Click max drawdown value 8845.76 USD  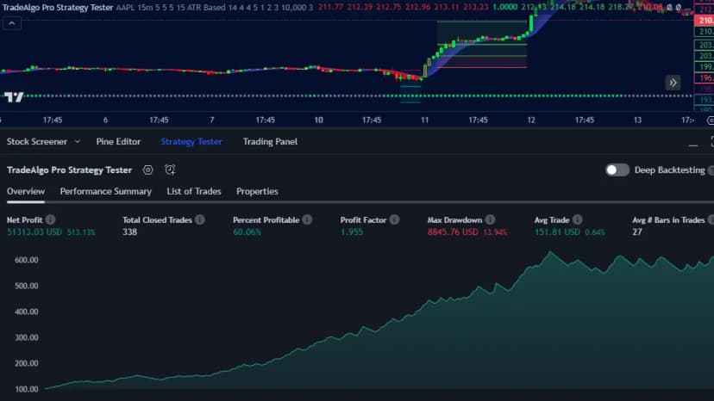point(453,231)
